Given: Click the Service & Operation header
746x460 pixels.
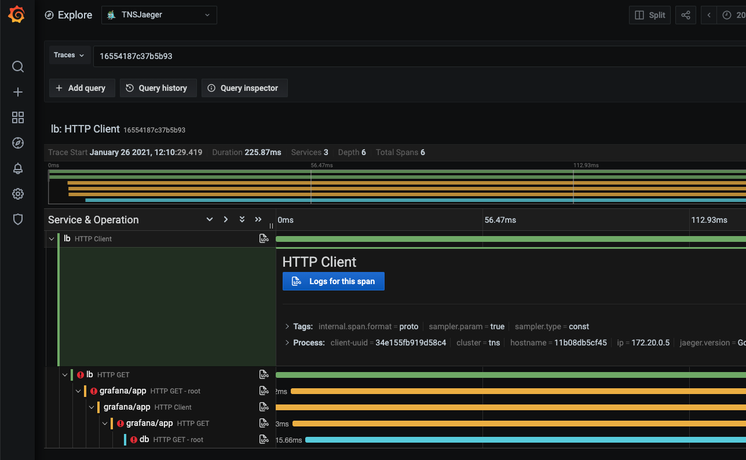Looking at the screenshot, I should [93, 220].
